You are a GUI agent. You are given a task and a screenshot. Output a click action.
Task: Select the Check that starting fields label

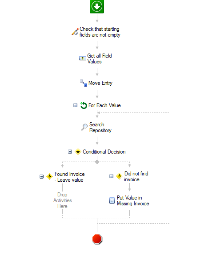click(x=100, y=32)
